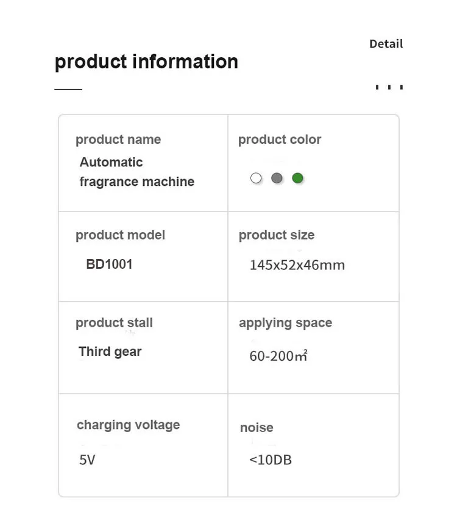Select the white product color swatch
The height and width of the screenshot is (518, 457).
(x=256, y=178)
